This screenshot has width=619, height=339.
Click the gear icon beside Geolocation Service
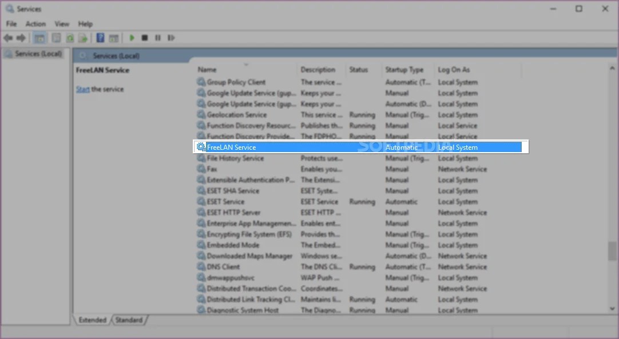coord(201,115)
